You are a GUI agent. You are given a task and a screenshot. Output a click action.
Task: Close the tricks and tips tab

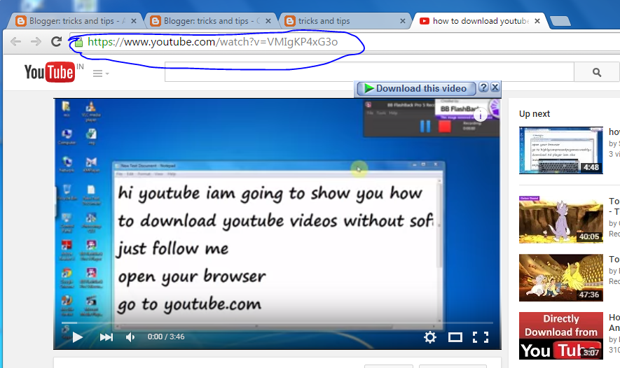(x=403, y=21)
